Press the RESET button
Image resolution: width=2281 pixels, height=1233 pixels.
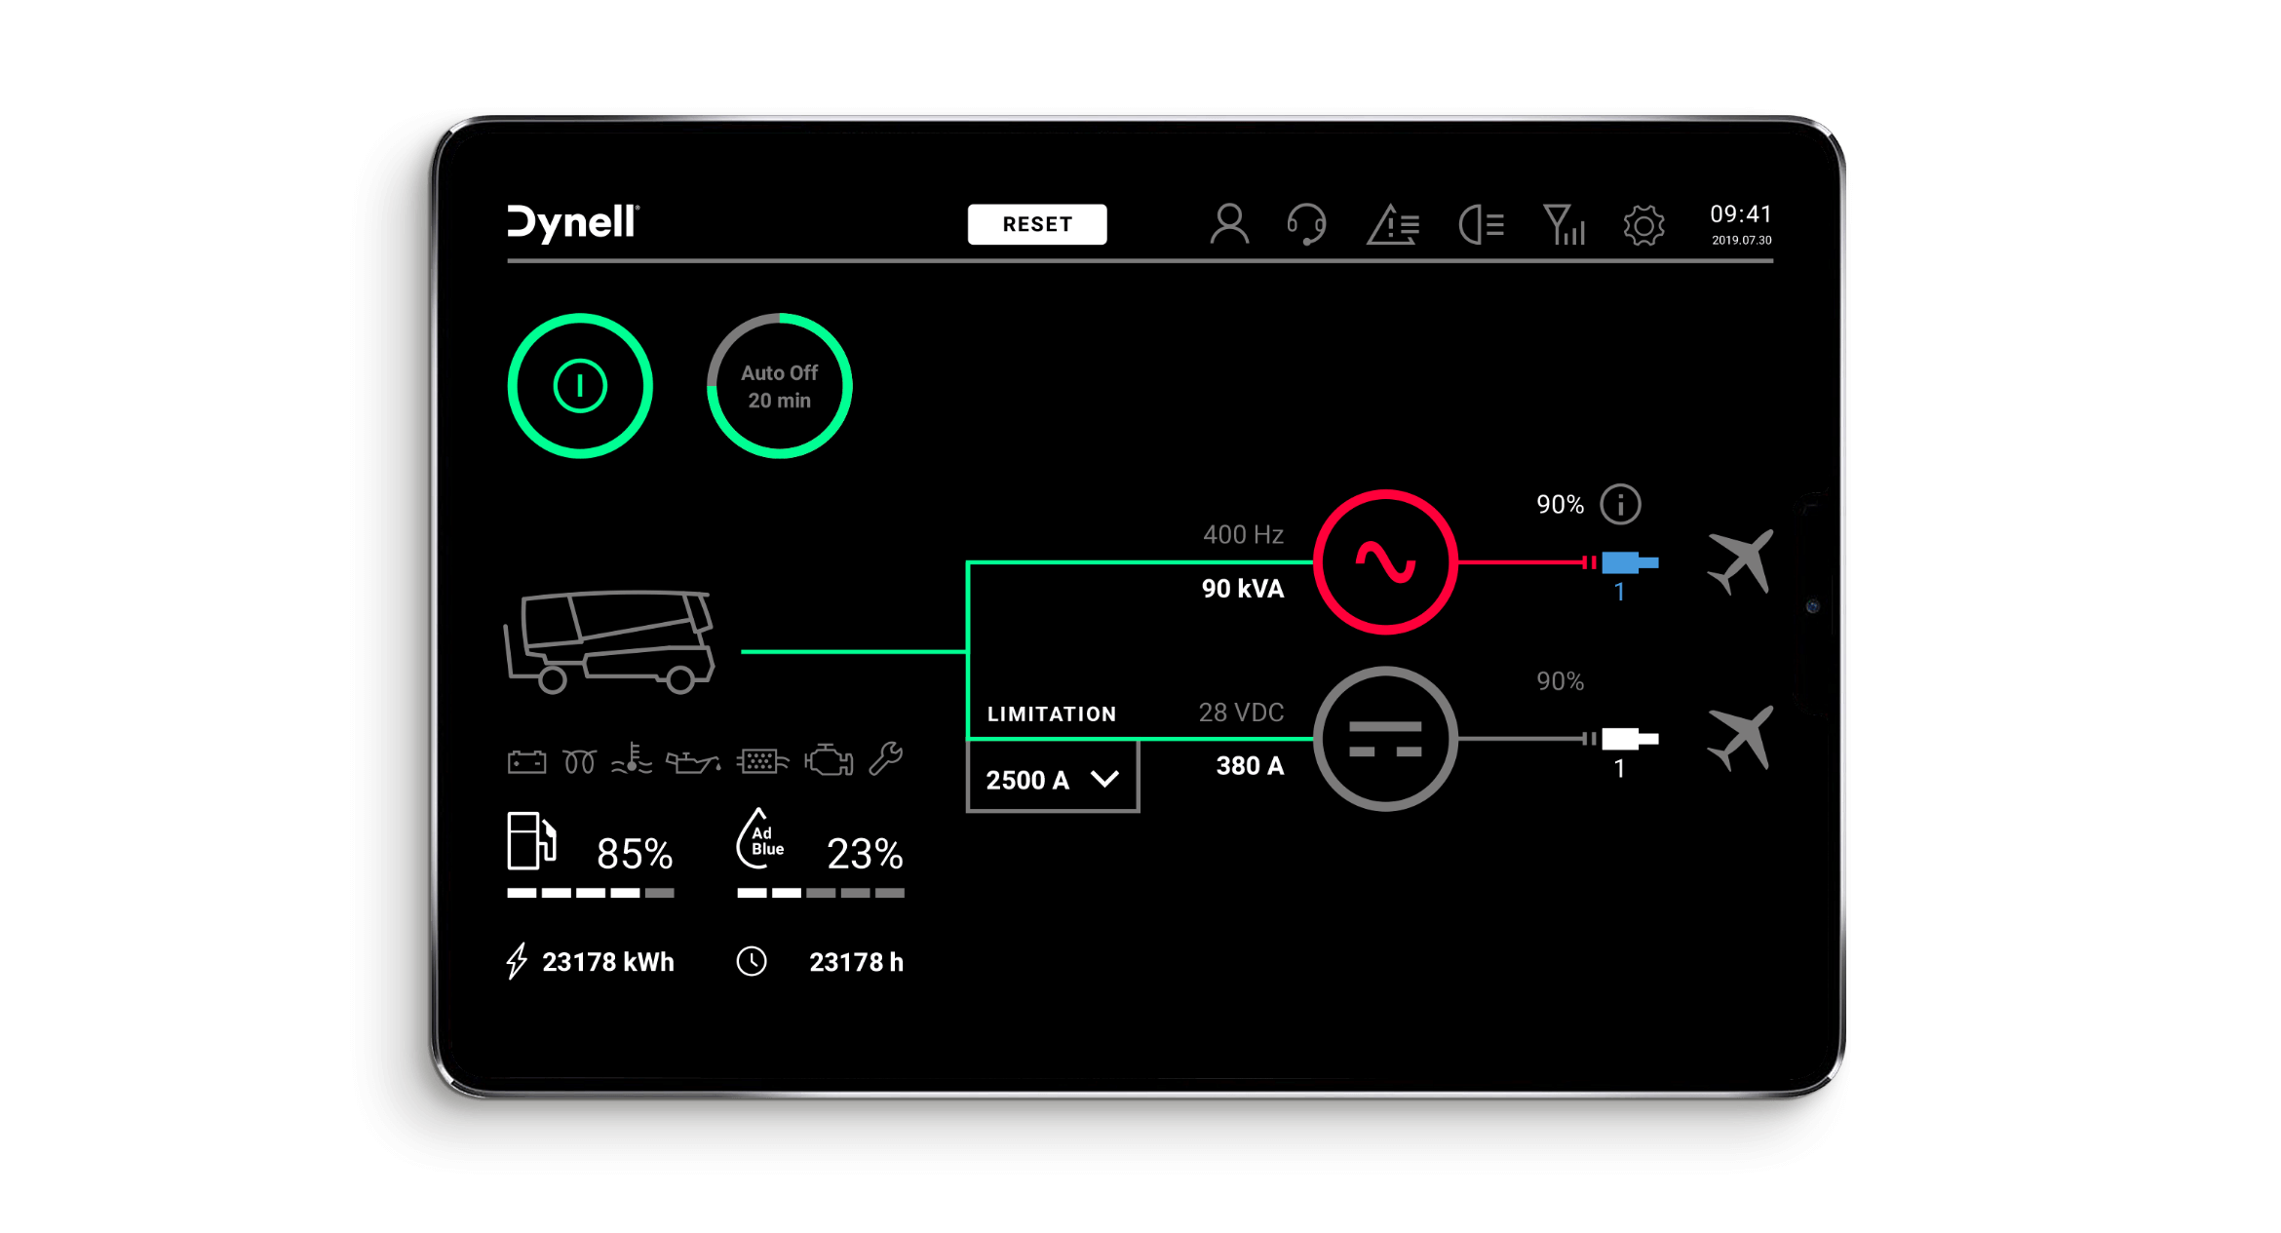pos(1036,223)
